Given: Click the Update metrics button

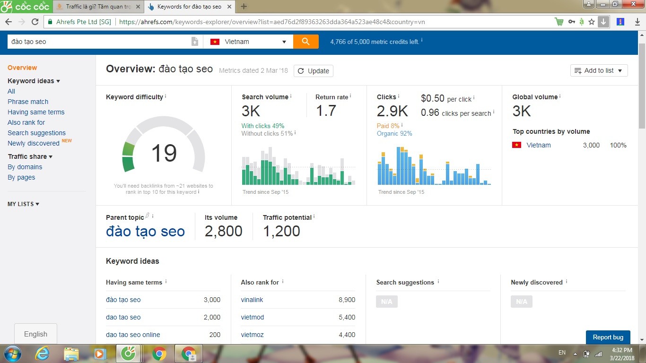Looking at the screenshot, I should (x=314, y=71).
